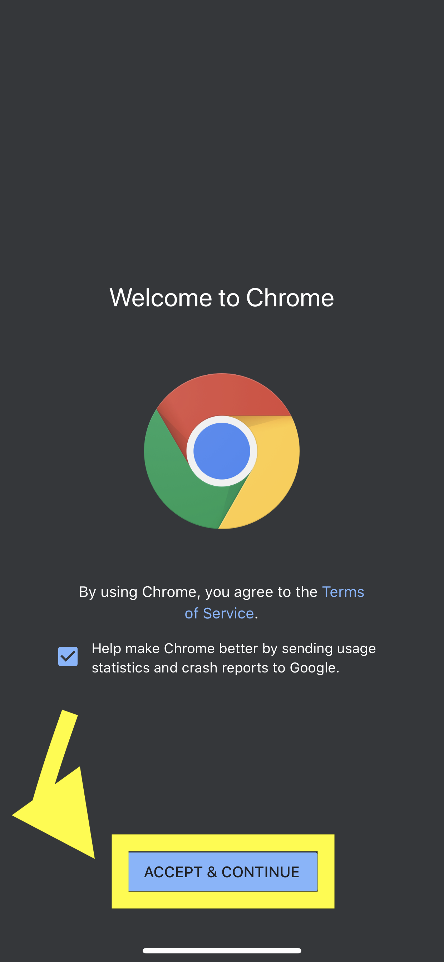Screen dimensions: 444x962
Task: Click the green segment of Chrome logo
Action: tap(176, 486)
